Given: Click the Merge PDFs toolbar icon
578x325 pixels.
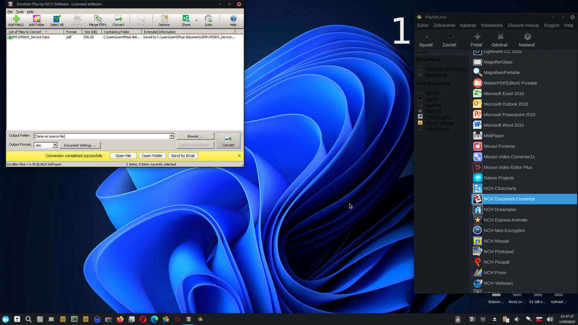Looking at the screenshot, I should click(98, 21).
